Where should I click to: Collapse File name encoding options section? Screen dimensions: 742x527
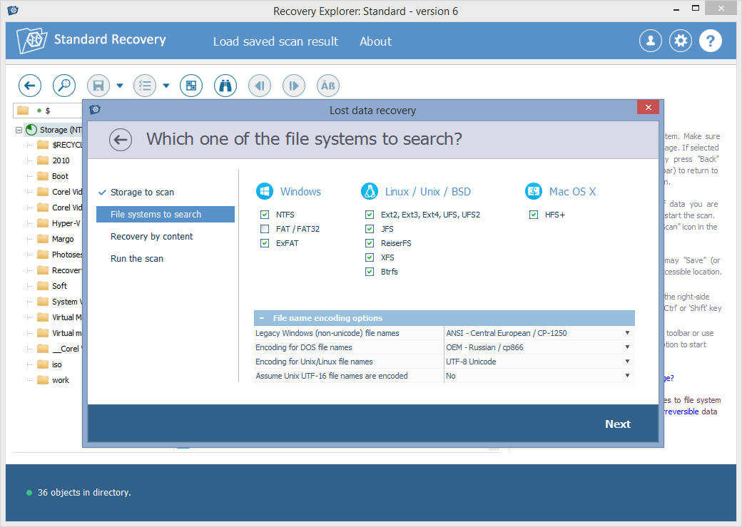tap(262, 318)
